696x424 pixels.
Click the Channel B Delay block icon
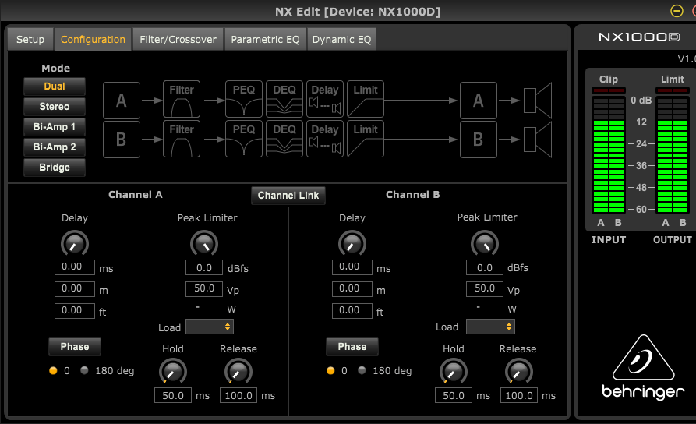point(325,139)
